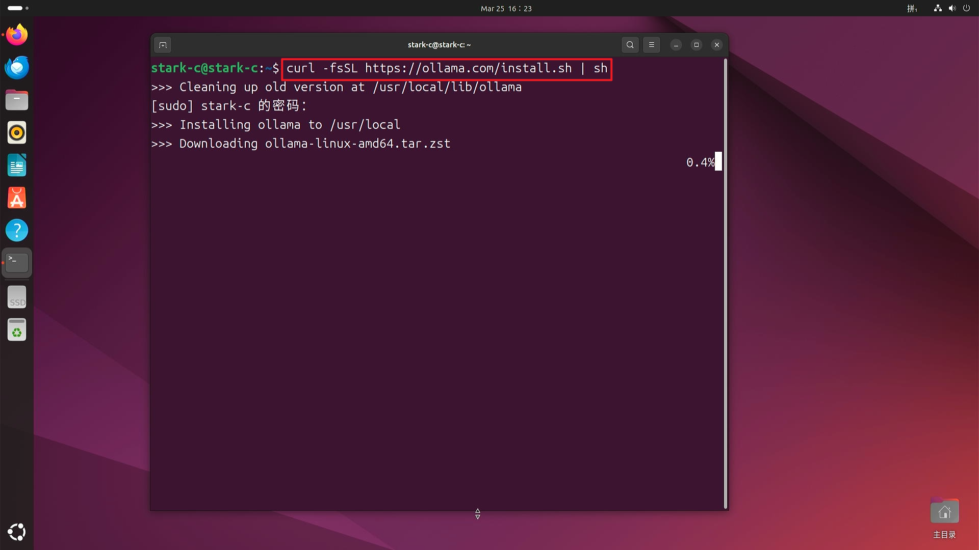Open LibreOffice Writer from the dock
This screenshot has height=550, width=979.
click(17, 166)
